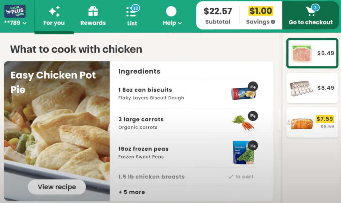This screenshot has width=341, height=203.
Task: Open Rewards gift icon
Action: [93, 11]
